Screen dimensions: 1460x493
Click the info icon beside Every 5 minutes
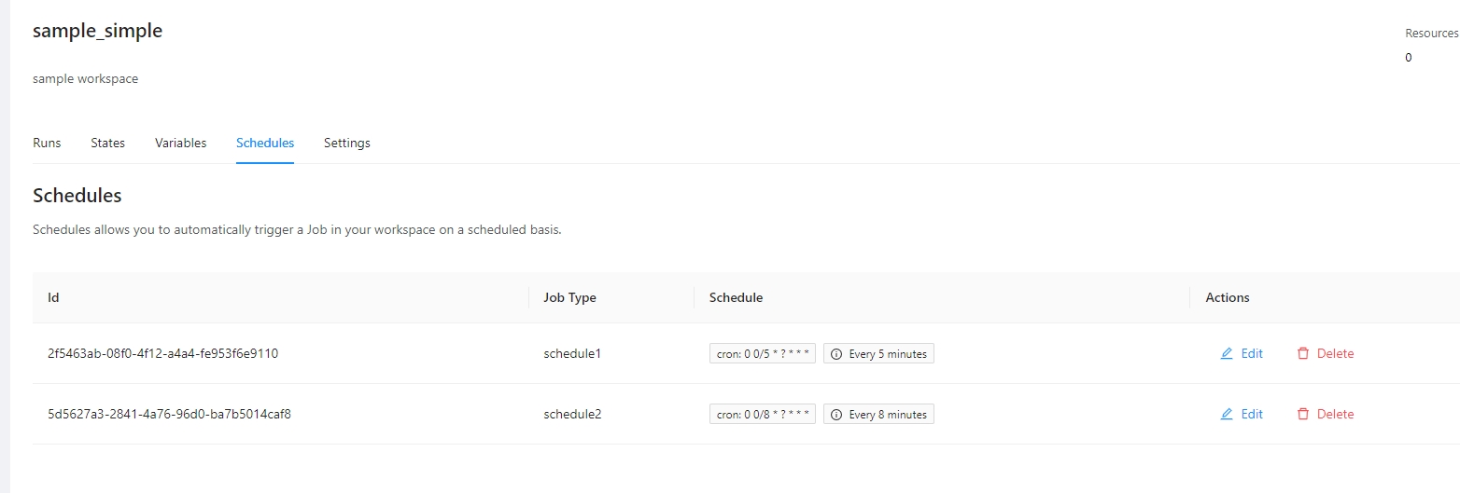tap(836, 354)
